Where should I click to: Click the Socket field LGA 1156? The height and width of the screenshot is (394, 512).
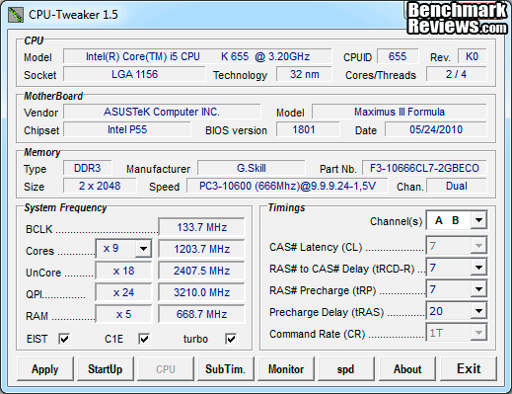point(134,74)
